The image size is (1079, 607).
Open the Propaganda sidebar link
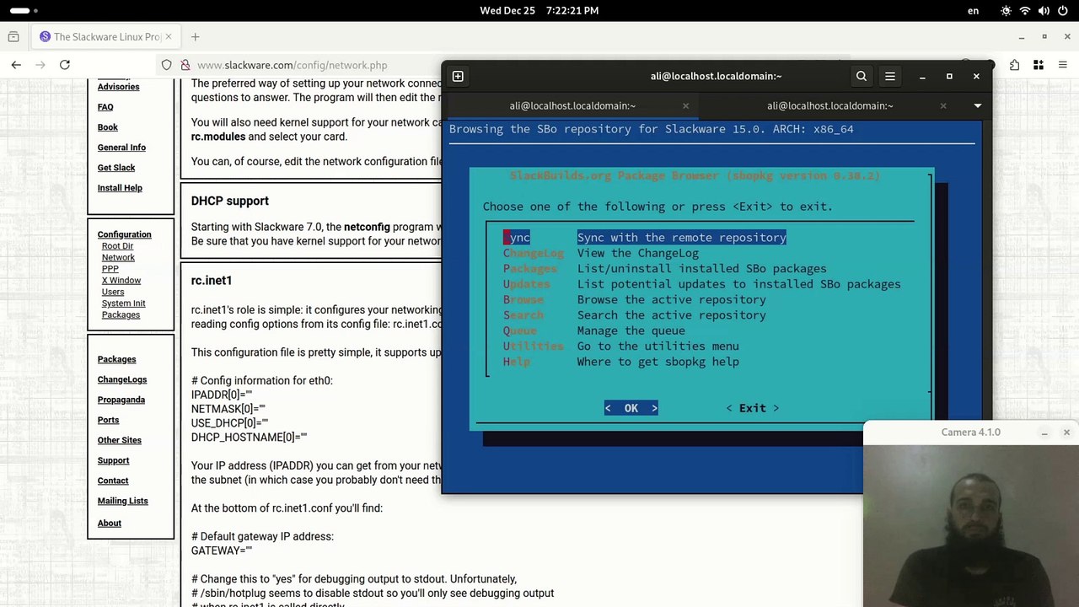[121, 400]
